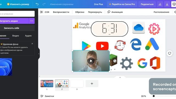The image size is (176, 99).
Task: Click the download arrow icon
Action: click(x=167, y=4)
